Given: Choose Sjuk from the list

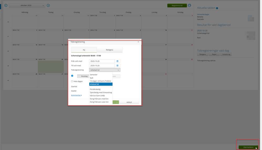Looking at the screenshot, I should click(x=101, y=78).
